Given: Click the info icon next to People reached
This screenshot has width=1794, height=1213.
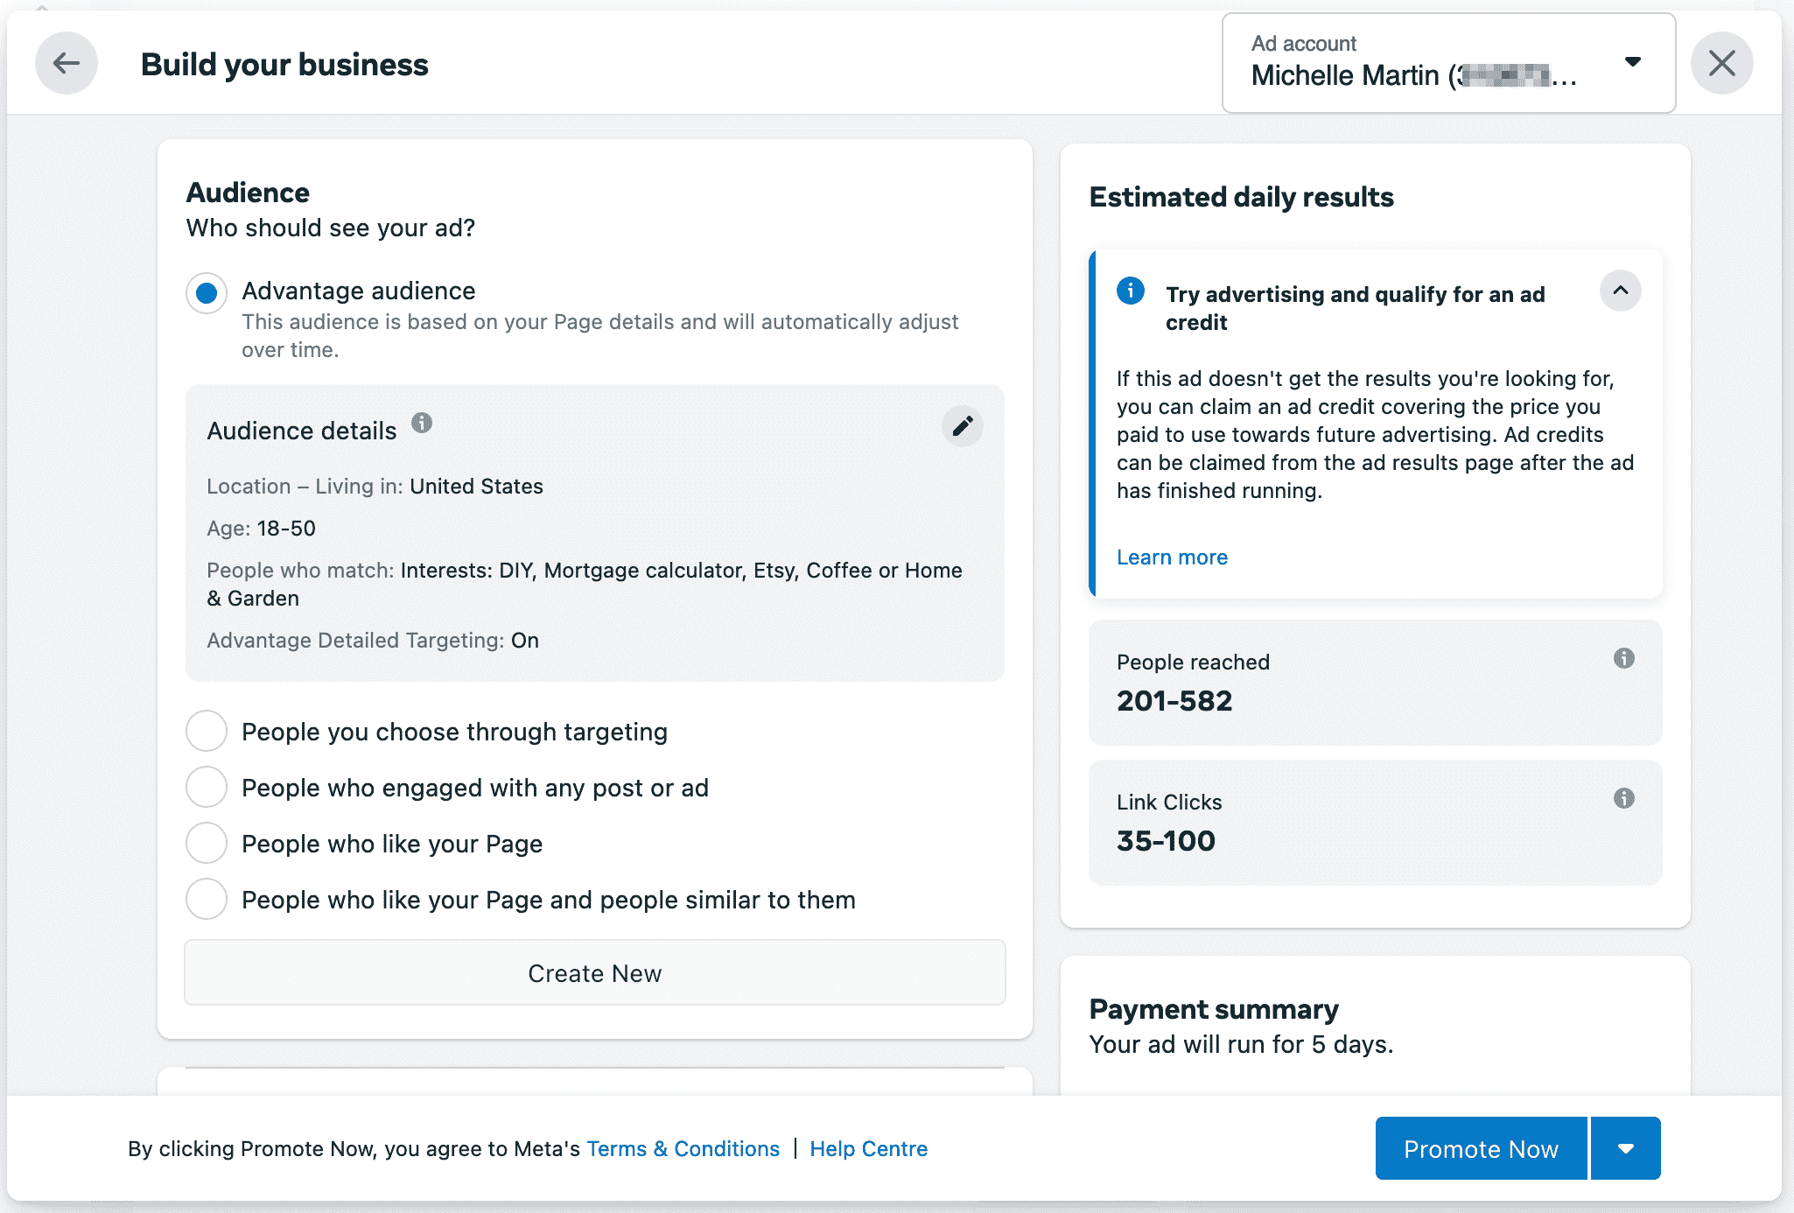Looking at the screenshot, I should pyautogui.click(x=1624, y=657).
